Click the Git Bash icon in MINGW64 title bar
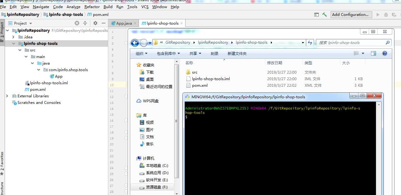Screen dimensions: 401x195 click(x=187, y=97)
